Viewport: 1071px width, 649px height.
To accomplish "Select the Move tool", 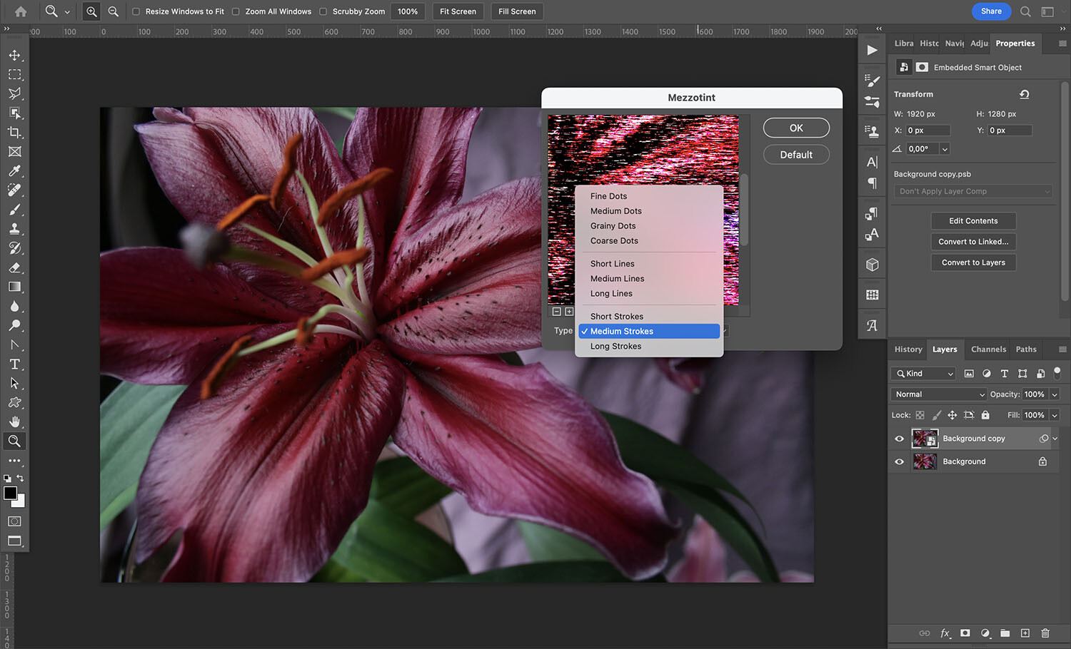I will tap(14, 55).
